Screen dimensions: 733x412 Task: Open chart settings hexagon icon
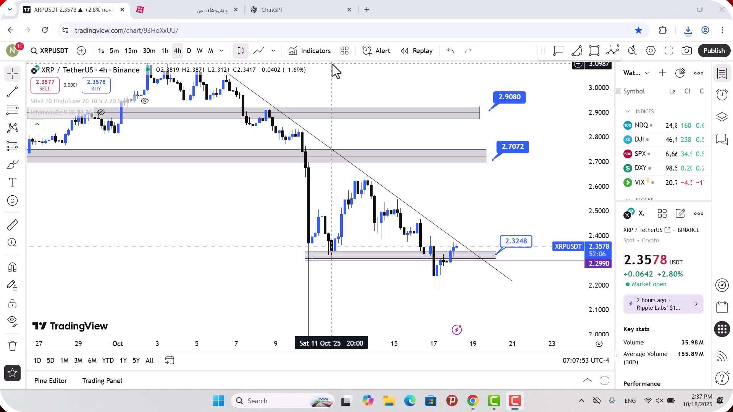[x=651, y=51]
